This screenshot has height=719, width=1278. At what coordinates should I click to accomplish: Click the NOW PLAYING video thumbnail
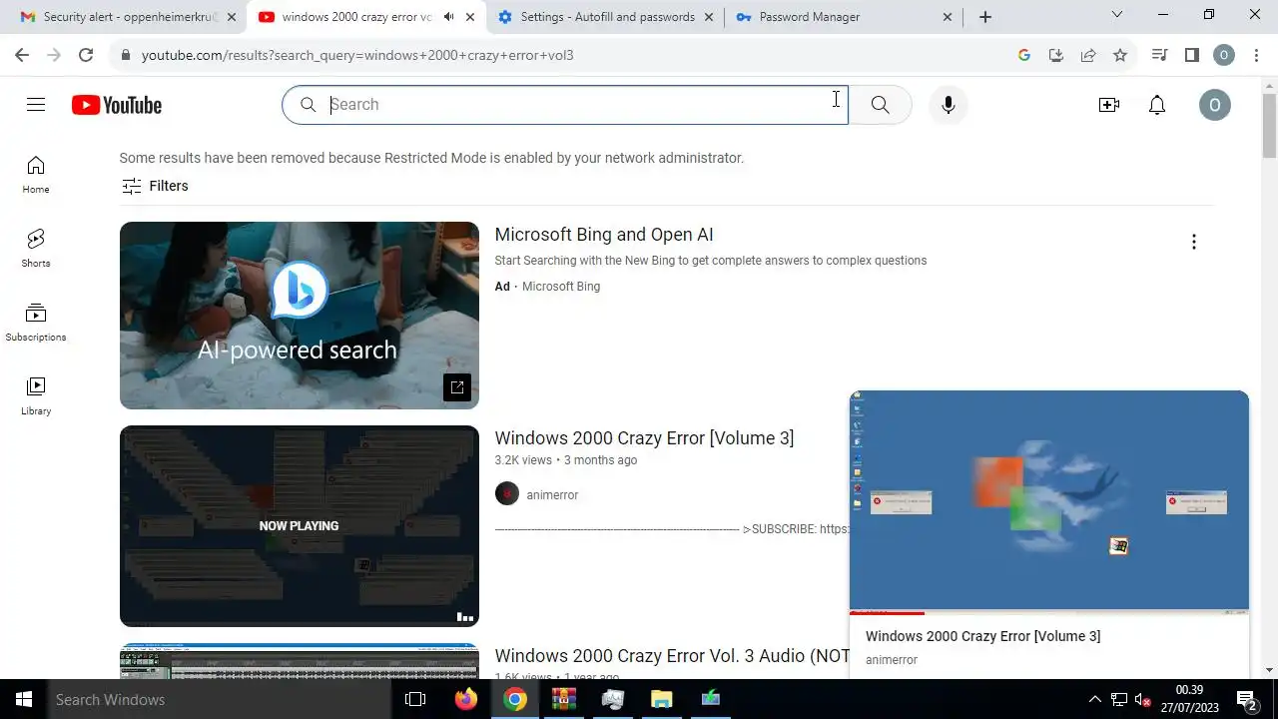pos(300,526)
